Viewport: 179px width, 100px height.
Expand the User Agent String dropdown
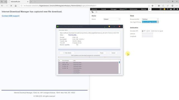tap(150, 22)
